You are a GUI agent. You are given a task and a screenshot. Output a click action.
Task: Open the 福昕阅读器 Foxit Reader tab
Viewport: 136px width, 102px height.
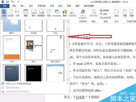click(x=89, y=6)
